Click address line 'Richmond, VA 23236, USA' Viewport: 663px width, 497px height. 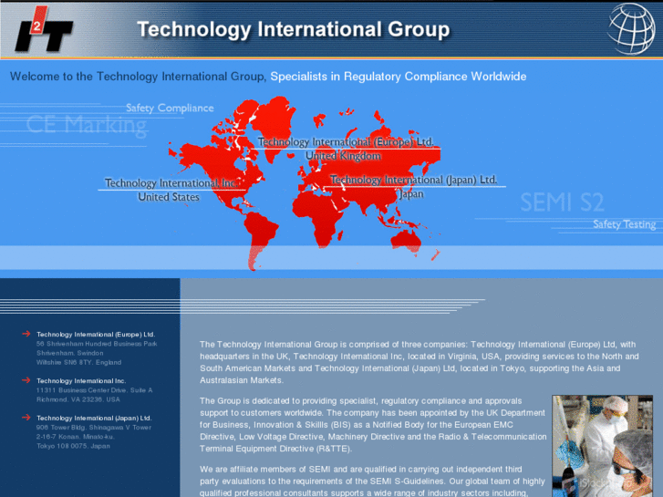(78, 399)
